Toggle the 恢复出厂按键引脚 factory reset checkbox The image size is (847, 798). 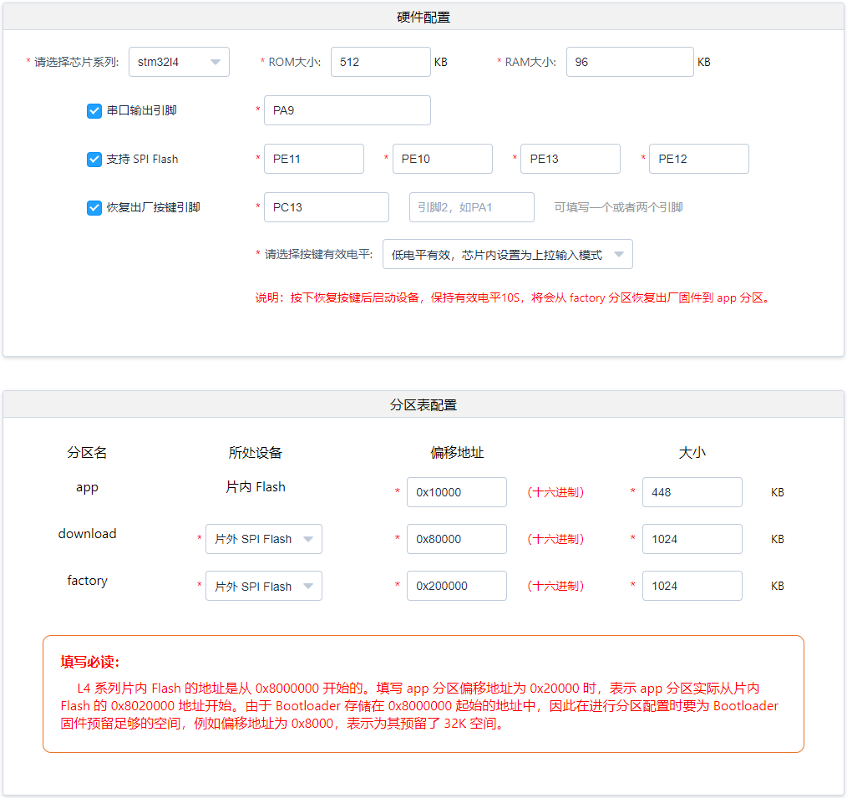tap(94, 207)
